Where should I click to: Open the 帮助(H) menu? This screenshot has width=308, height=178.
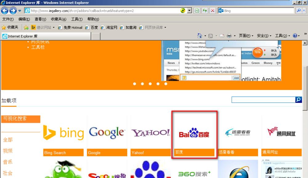click(x=93, y=19)
